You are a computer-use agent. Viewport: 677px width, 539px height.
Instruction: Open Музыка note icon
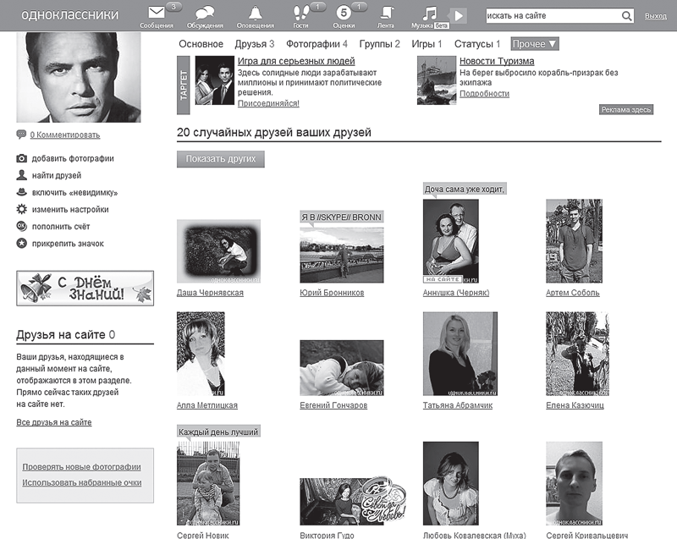click(429, 13)
